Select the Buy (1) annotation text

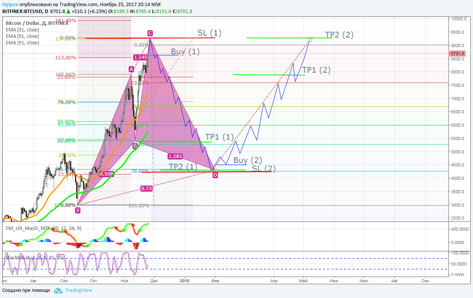click(x=185, y=52)
